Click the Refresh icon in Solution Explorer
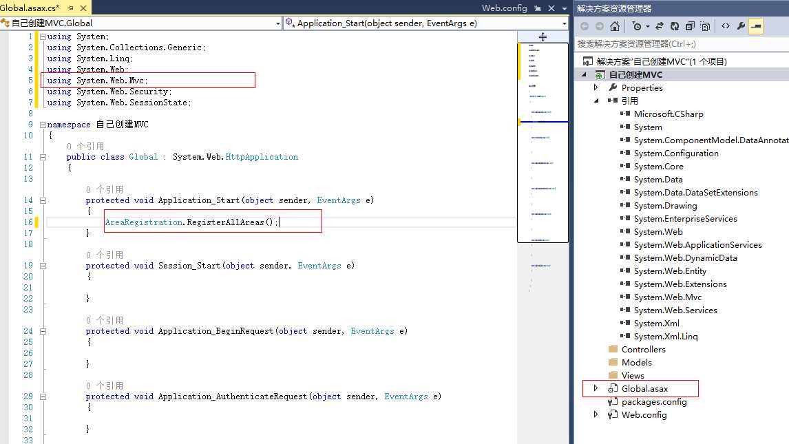The image size is (789, 444). (x=675, y=26)
